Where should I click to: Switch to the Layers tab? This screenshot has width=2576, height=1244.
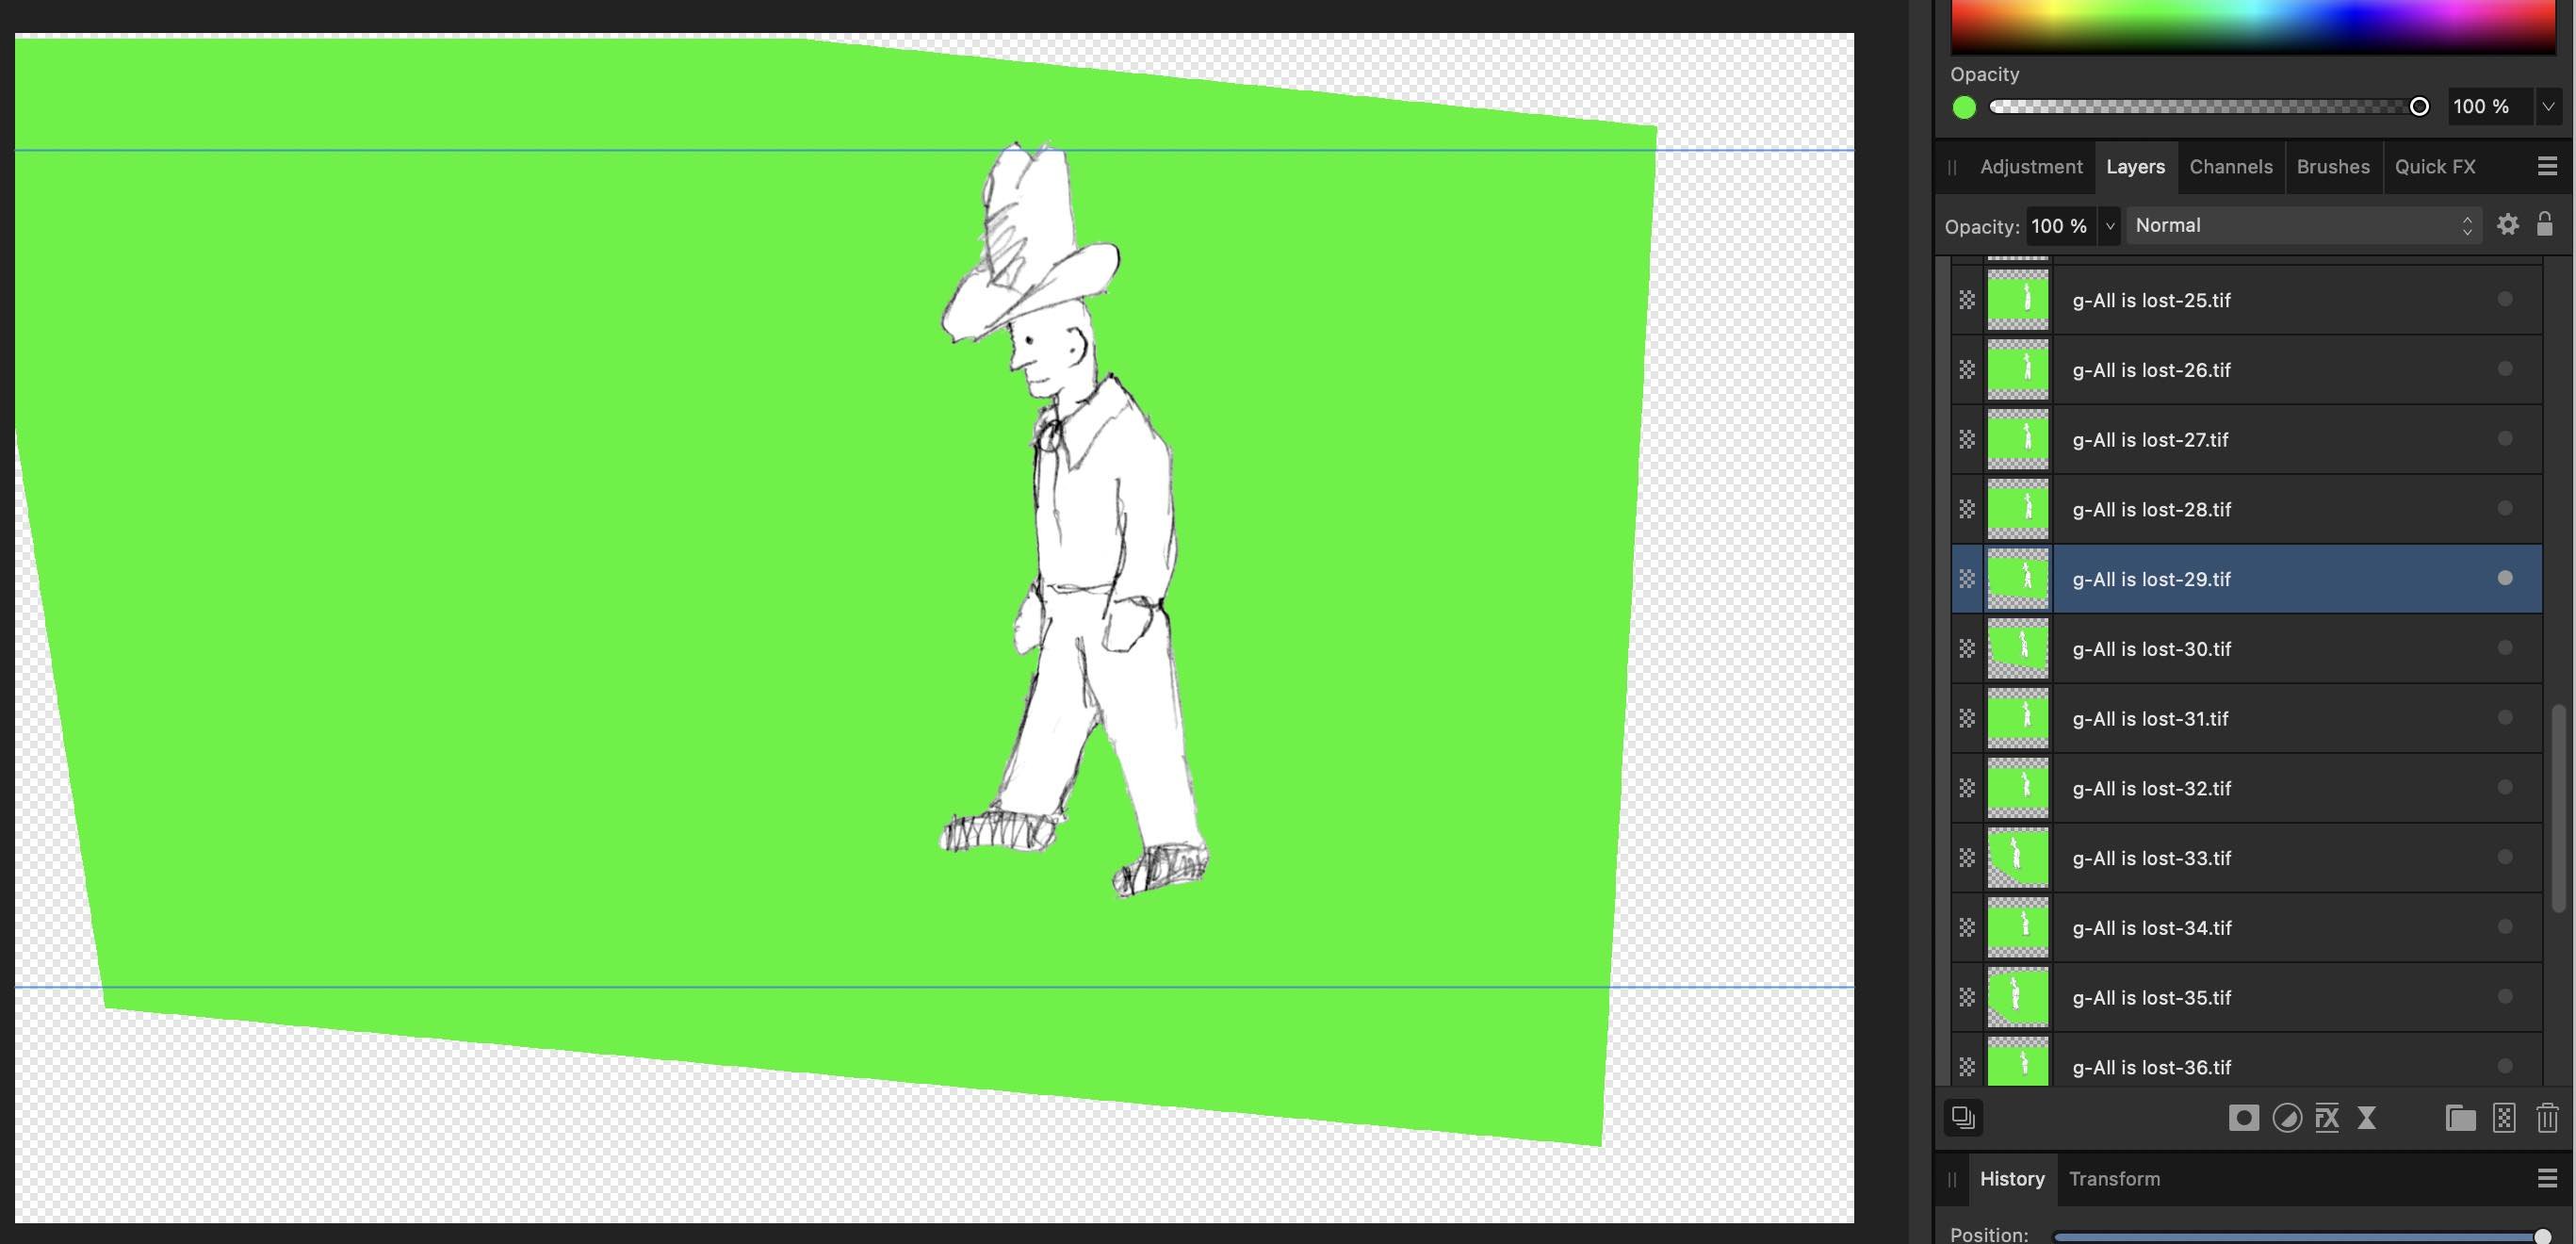[x=2135, y=167]
